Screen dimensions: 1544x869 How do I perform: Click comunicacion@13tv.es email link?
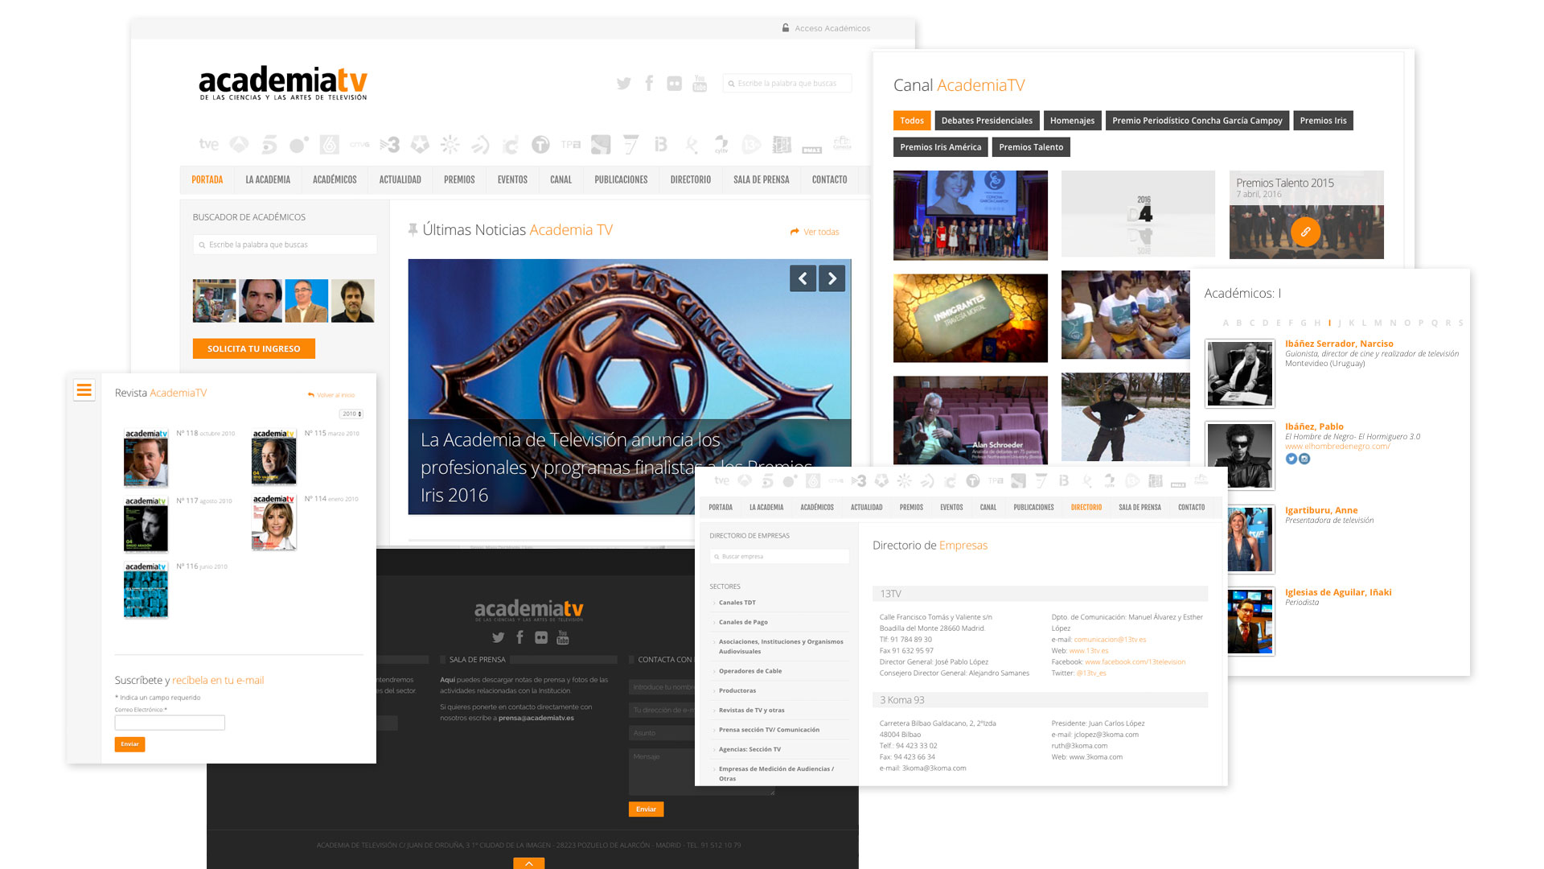point(1110,640)
